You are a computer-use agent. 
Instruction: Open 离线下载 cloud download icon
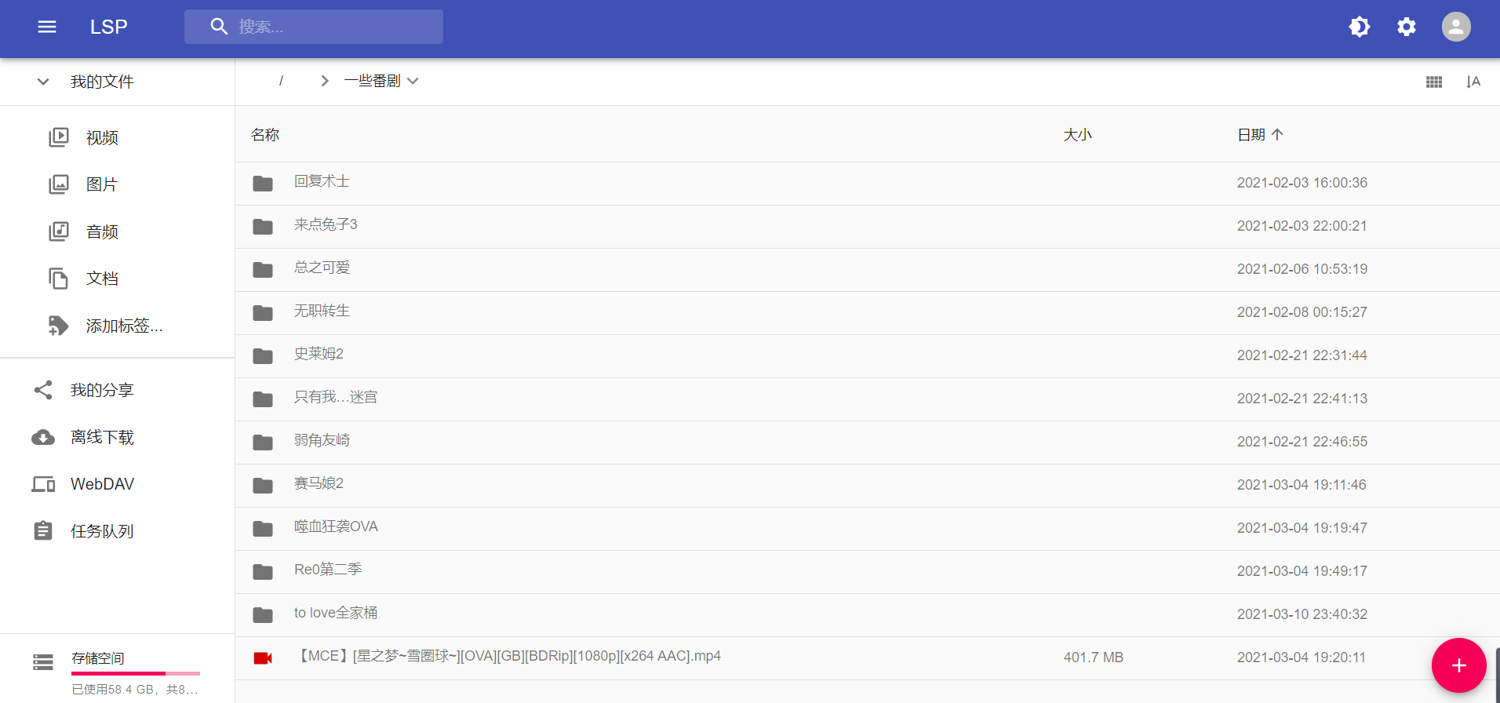coord(43,437)
